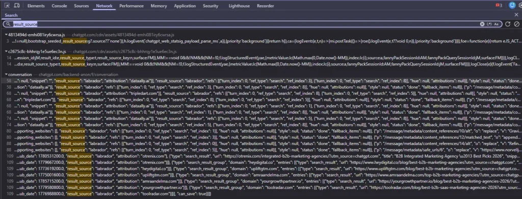Open the Memory tab
This screenshot has width=522, height=199.
(x=159, y=6)
